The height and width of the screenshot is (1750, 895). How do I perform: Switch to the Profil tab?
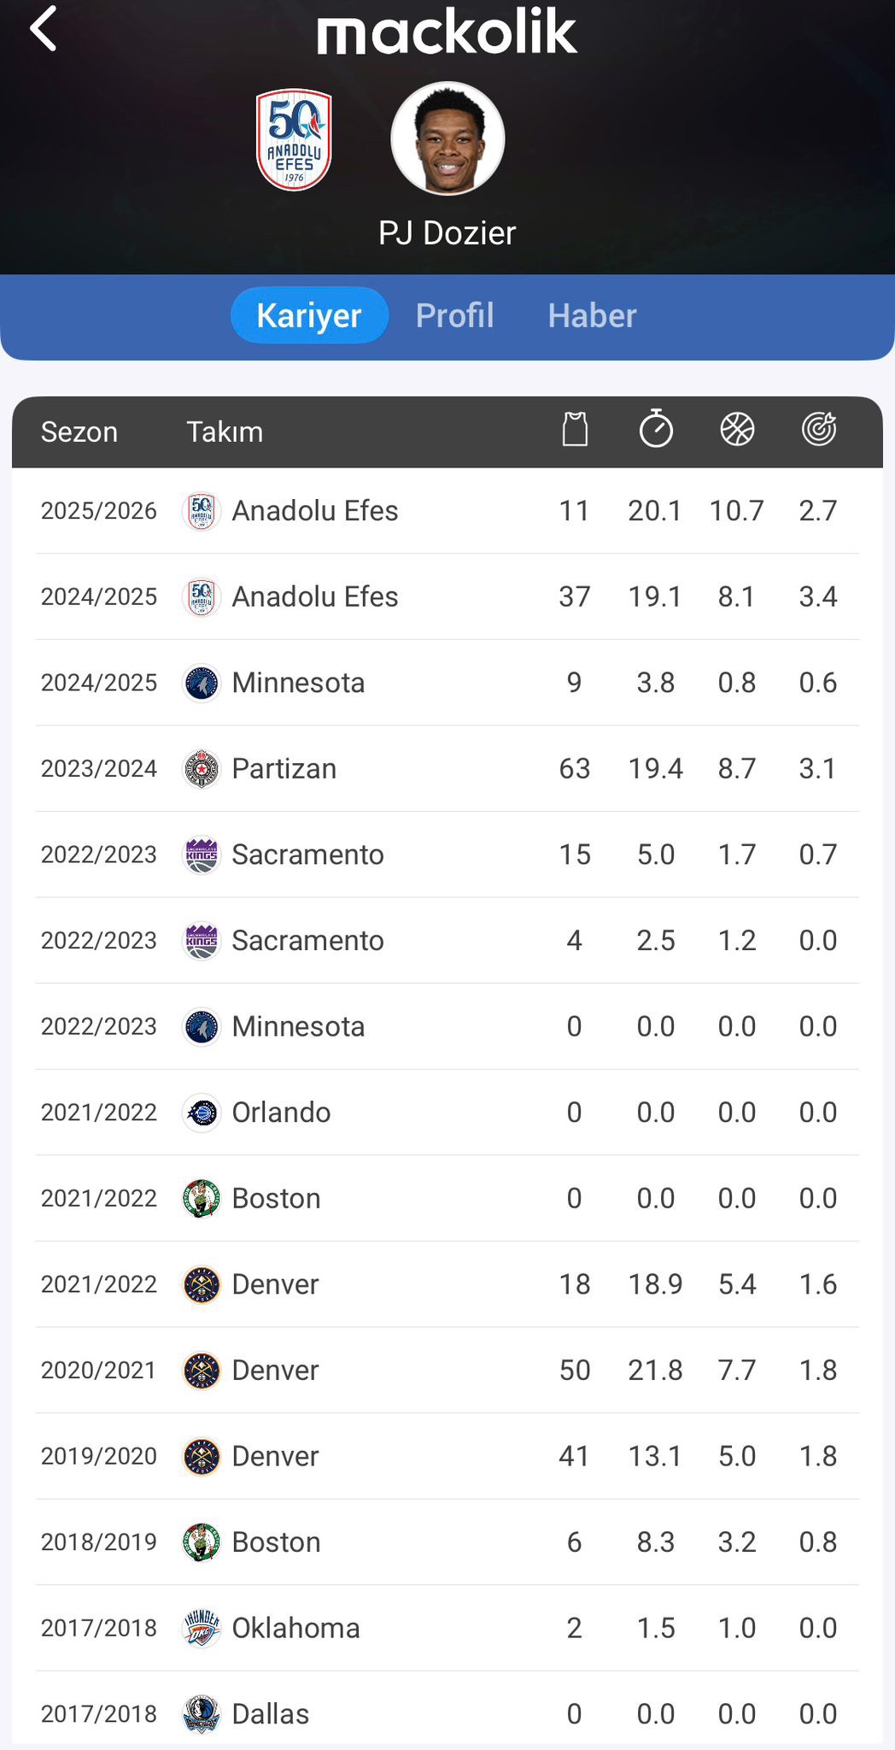(454, 315)
